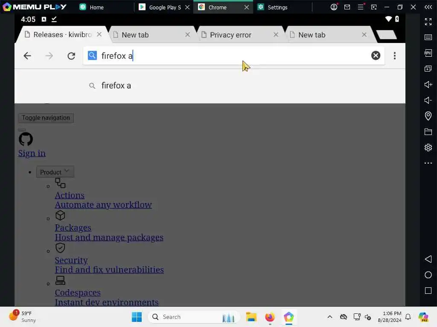Open MEmu Play from the taskbar
Image resolution: width=437 pixels, height=327 pixels.
[289, 317]
